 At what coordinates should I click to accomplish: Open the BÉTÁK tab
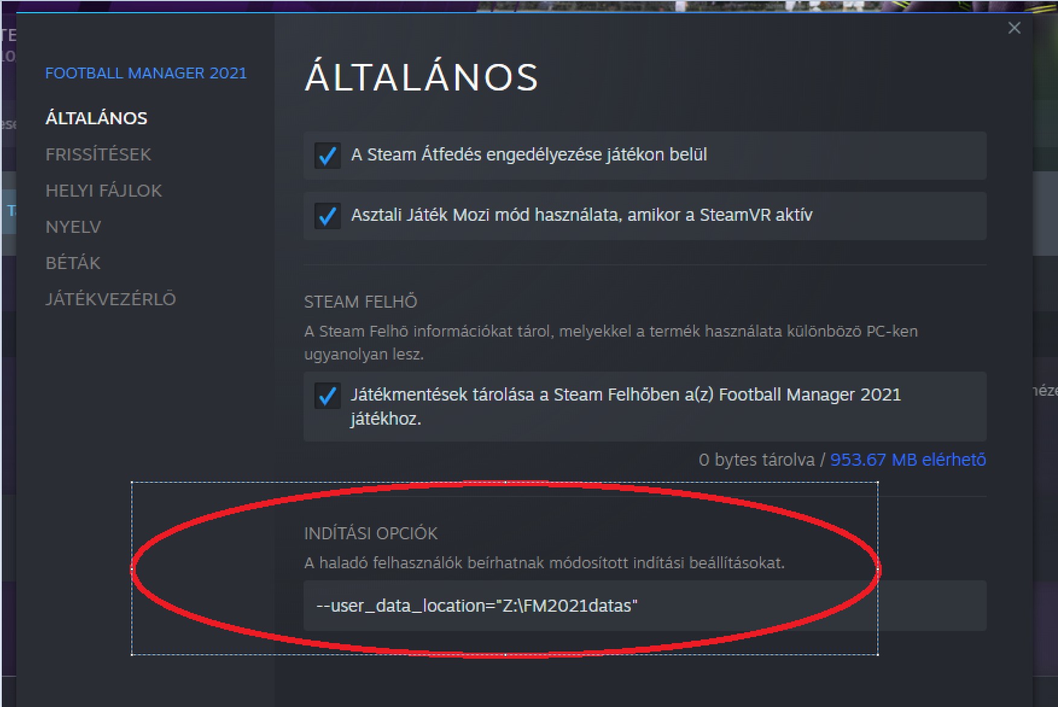pyautogui.click(x=73, y=263)
